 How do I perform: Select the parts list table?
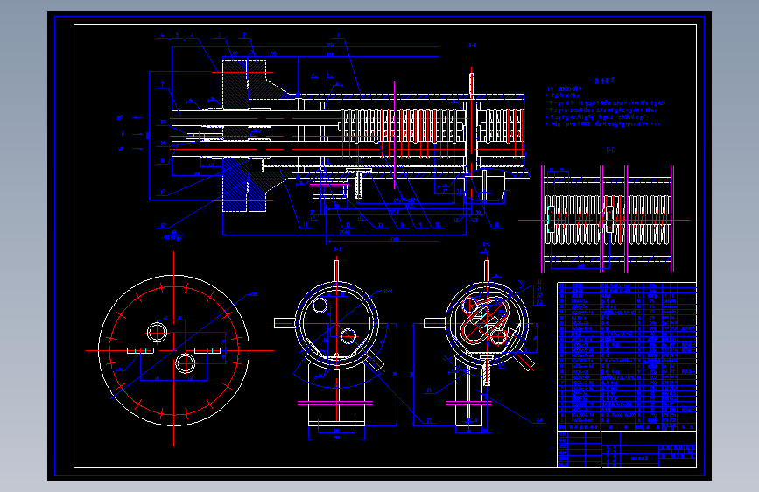627,356
